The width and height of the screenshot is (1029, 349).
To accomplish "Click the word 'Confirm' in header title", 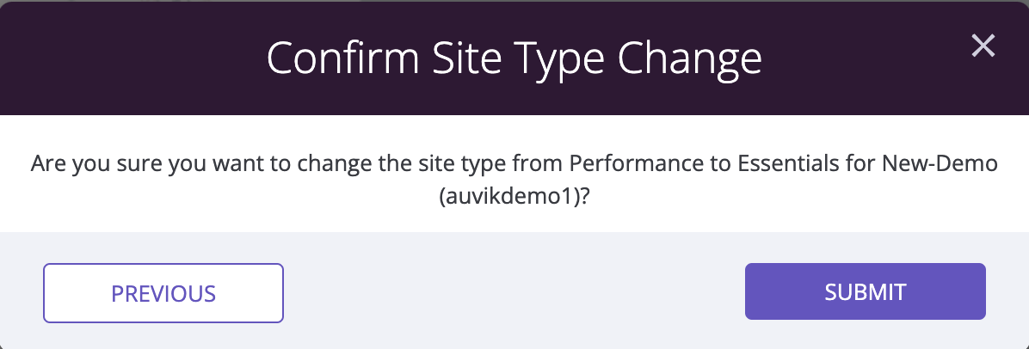I will tap(342, 58).
